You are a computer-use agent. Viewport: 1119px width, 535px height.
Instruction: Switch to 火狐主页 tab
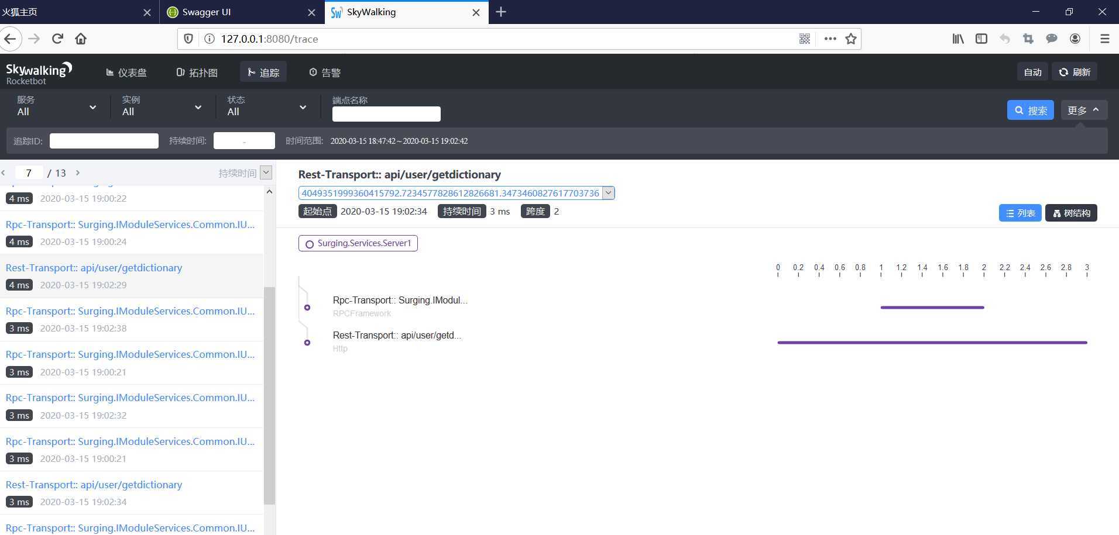[x=78, y=12]
